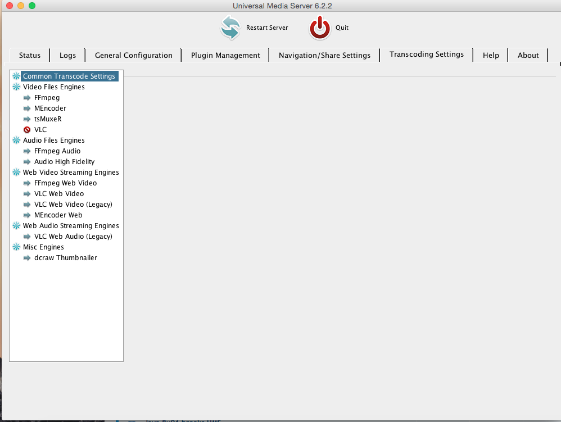The image size is (561, 422).
Task: Click arrow icon next to VLC Web Audio (Legacy)
Action: (27, 237)
